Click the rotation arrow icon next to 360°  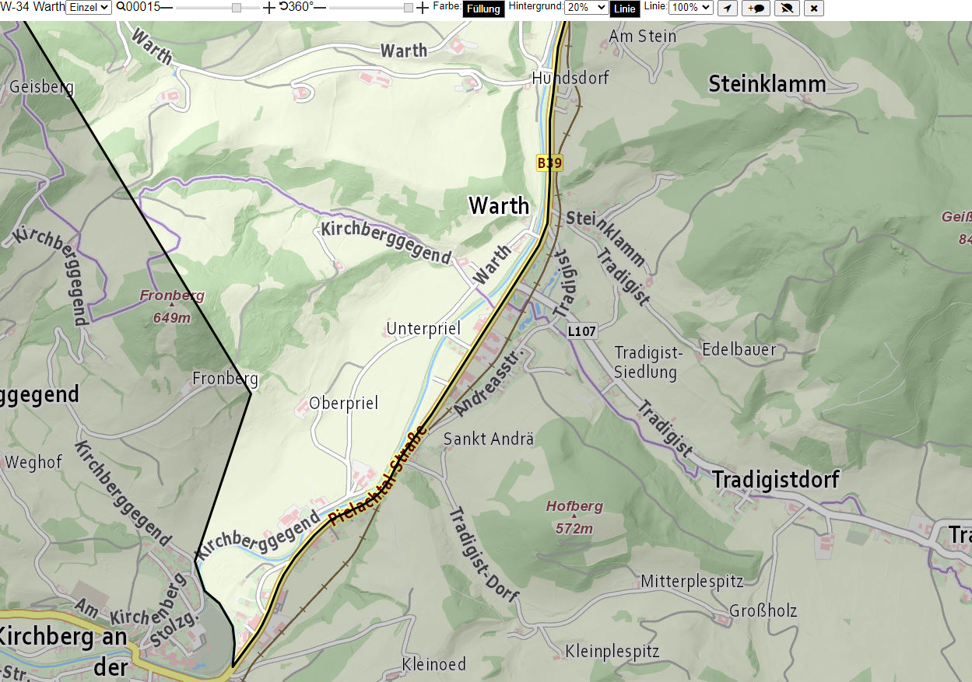284,7
